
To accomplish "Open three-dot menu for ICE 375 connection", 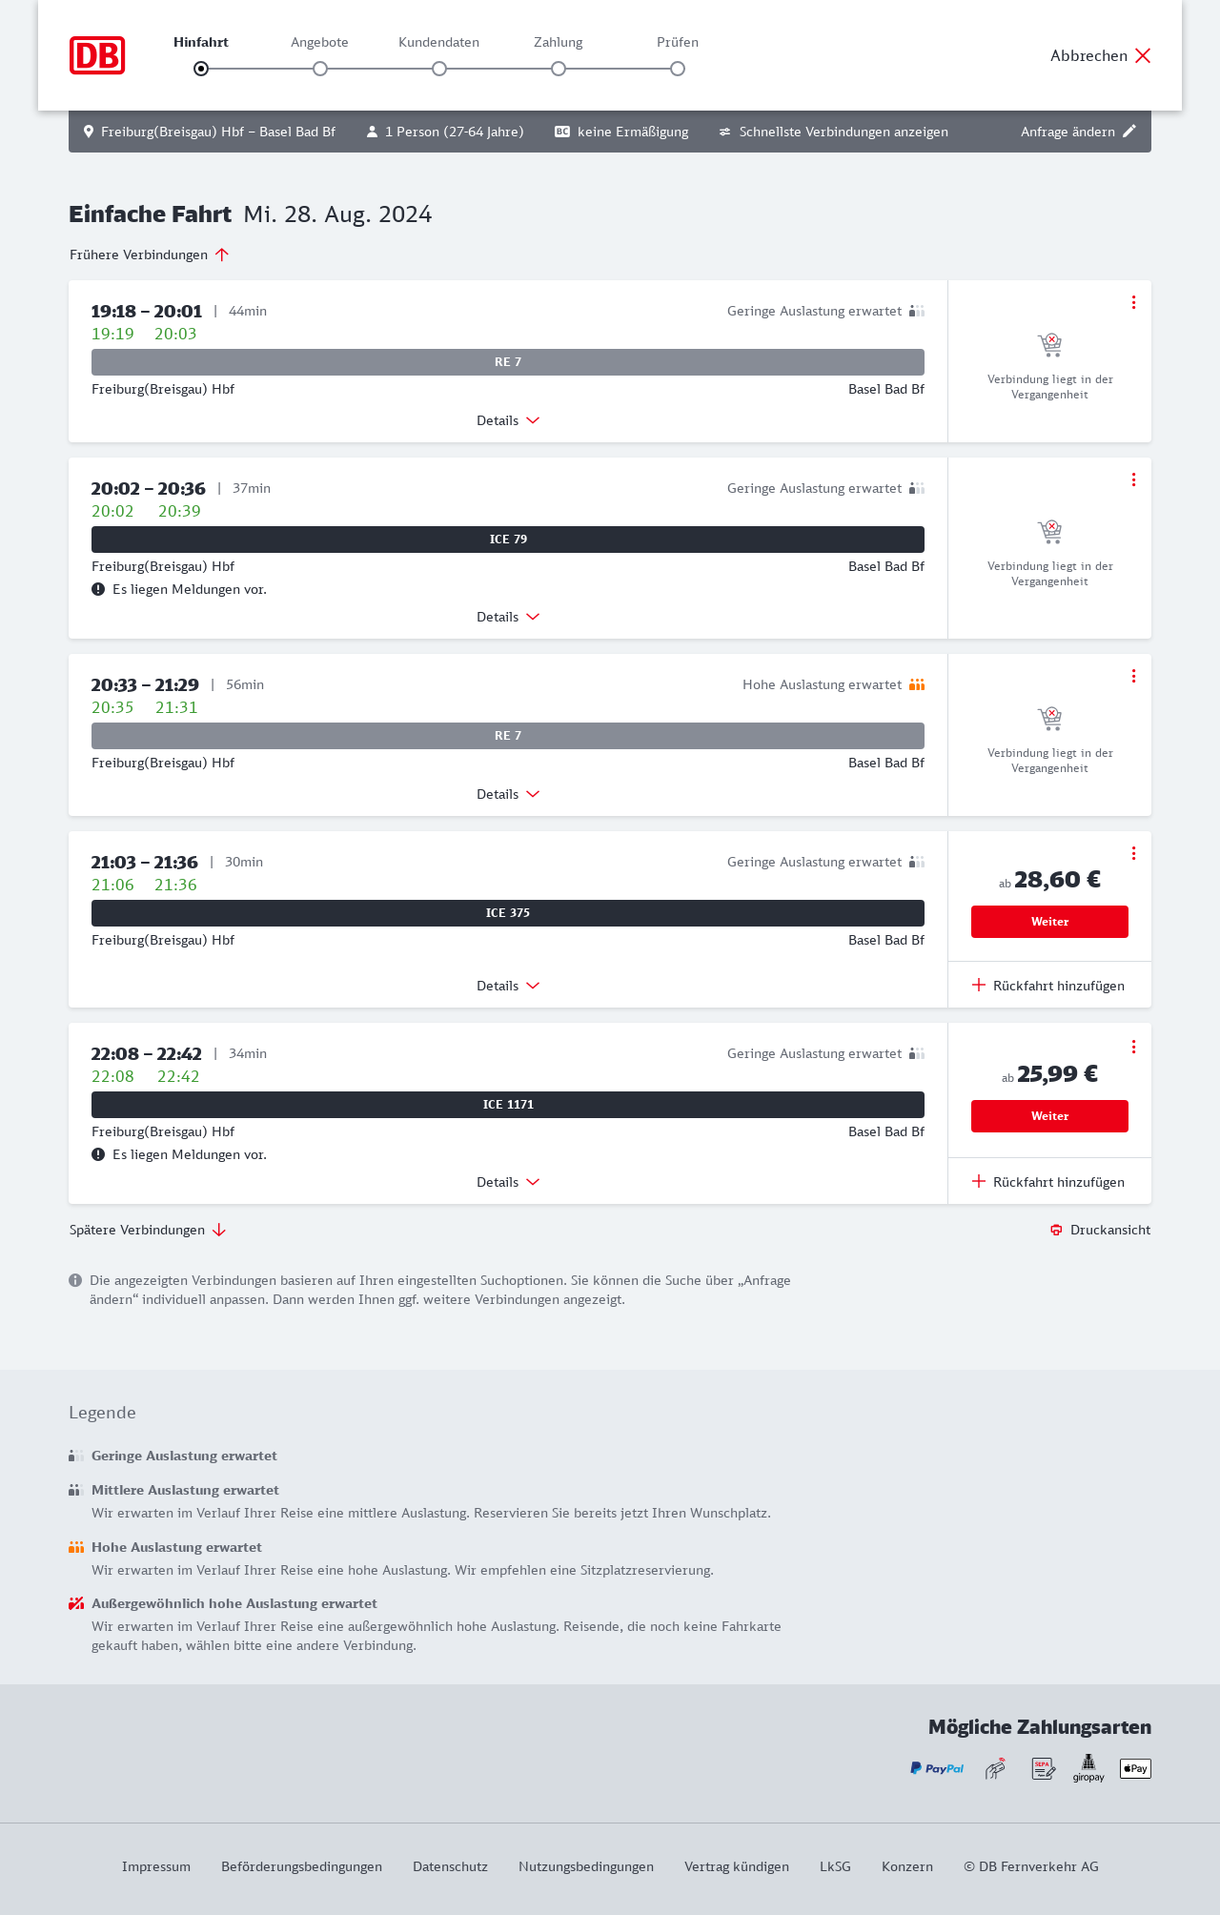I will point(1133,853).
